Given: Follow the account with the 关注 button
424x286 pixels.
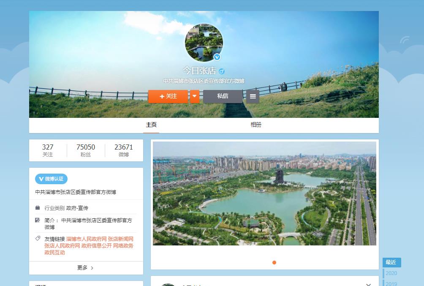Looking at the screenshot, I should [x=168, y=96].
